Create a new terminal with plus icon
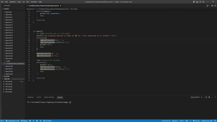The width and height of the screenshot is (217, 122). pos(201,97)
